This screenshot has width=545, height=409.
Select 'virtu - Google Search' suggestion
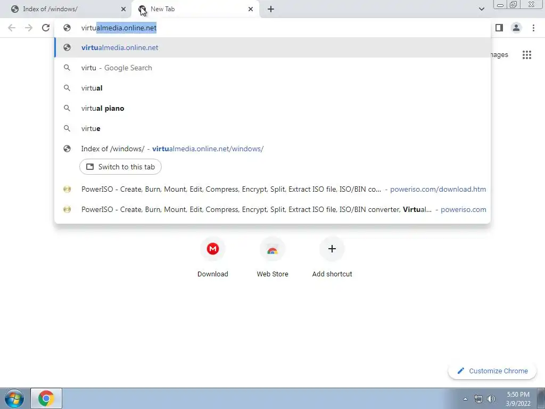point(272,68)
